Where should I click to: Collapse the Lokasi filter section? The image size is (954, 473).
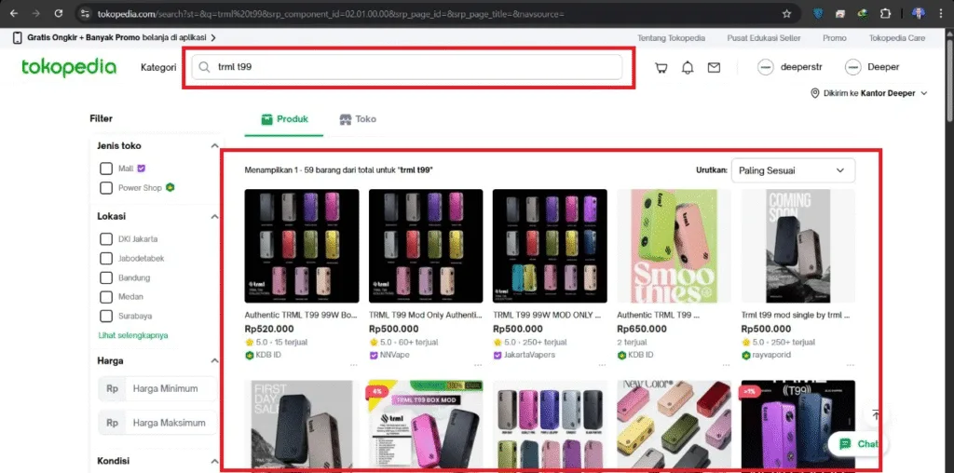(214, 216)
